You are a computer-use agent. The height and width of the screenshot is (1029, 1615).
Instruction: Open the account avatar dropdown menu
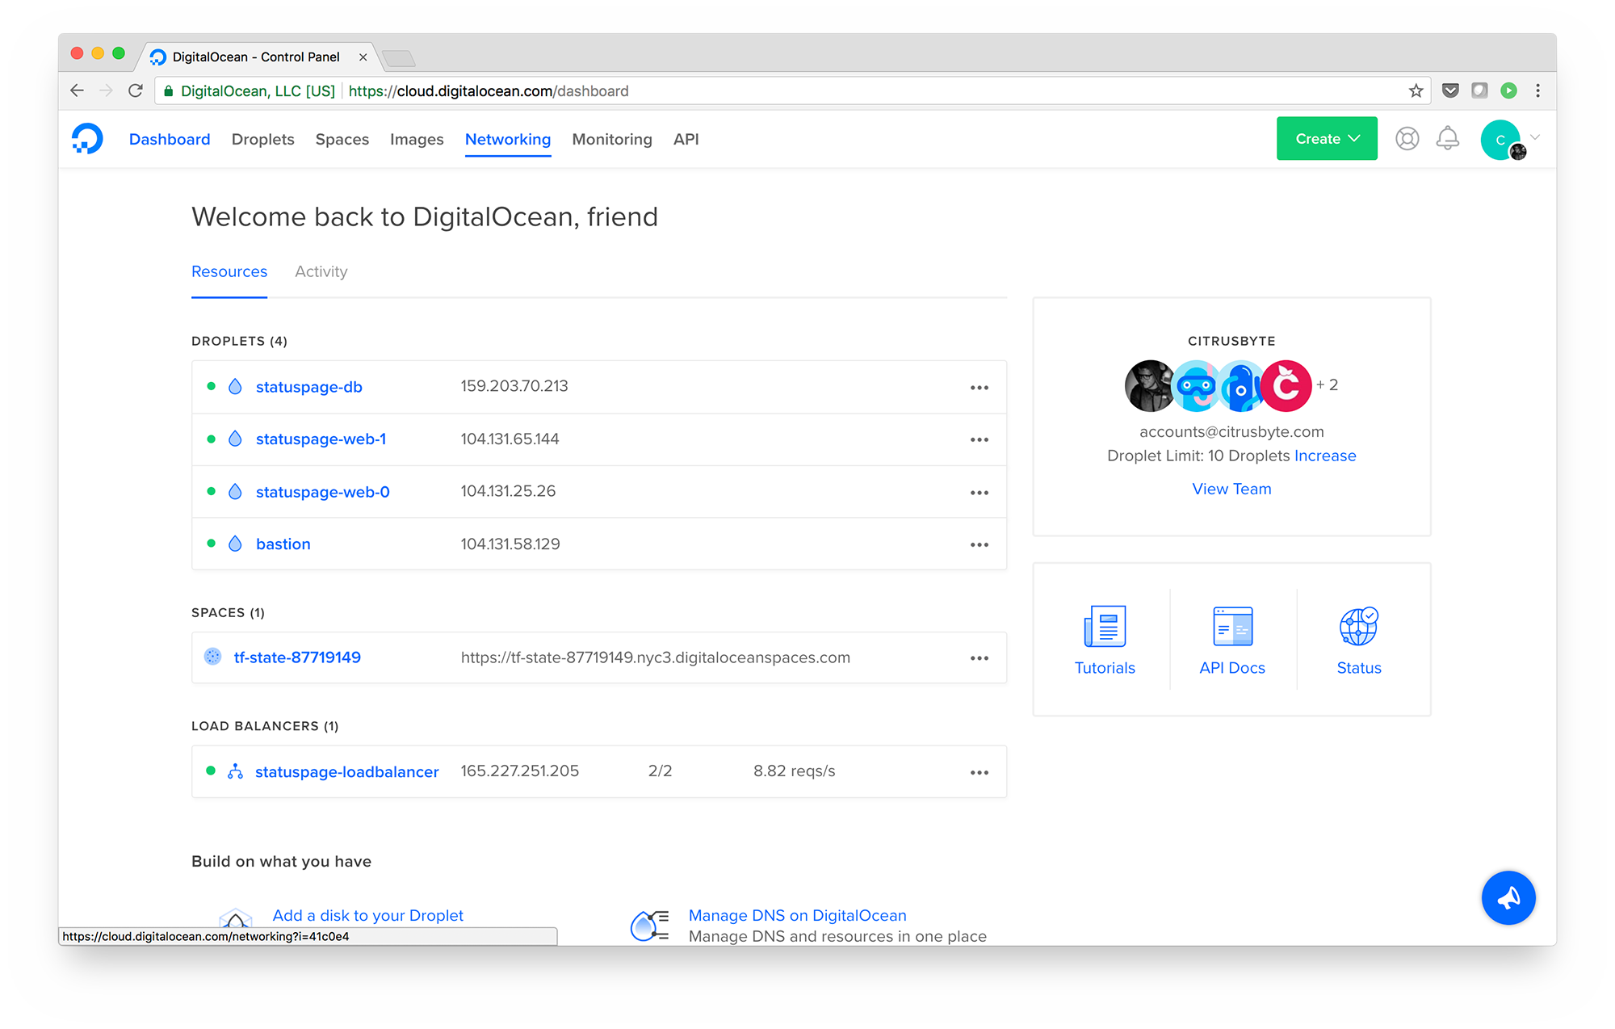pos(1508,140)
